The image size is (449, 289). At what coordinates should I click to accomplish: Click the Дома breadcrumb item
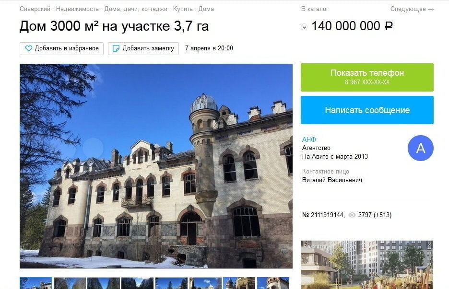click(x=206, y=9)
